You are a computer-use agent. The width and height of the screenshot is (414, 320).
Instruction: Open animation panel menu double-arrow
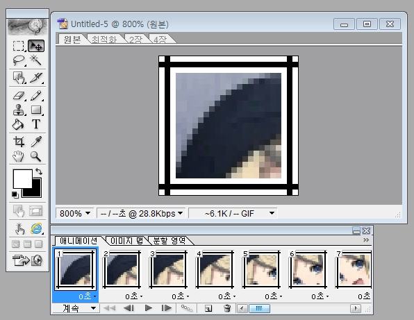[x=366, y=239]
